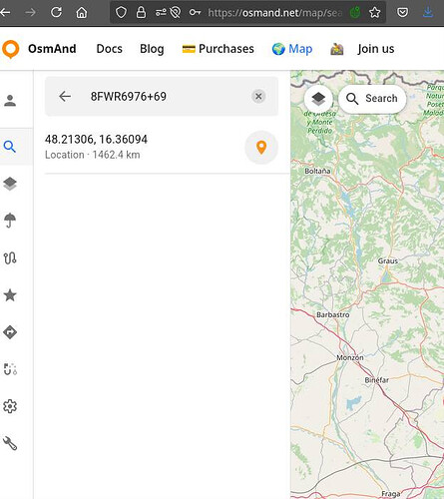Image resolution: width=444 pixels, height=499 pixels.
Task: Open the plan route magnet icon
Action: (x=10, y=369)
